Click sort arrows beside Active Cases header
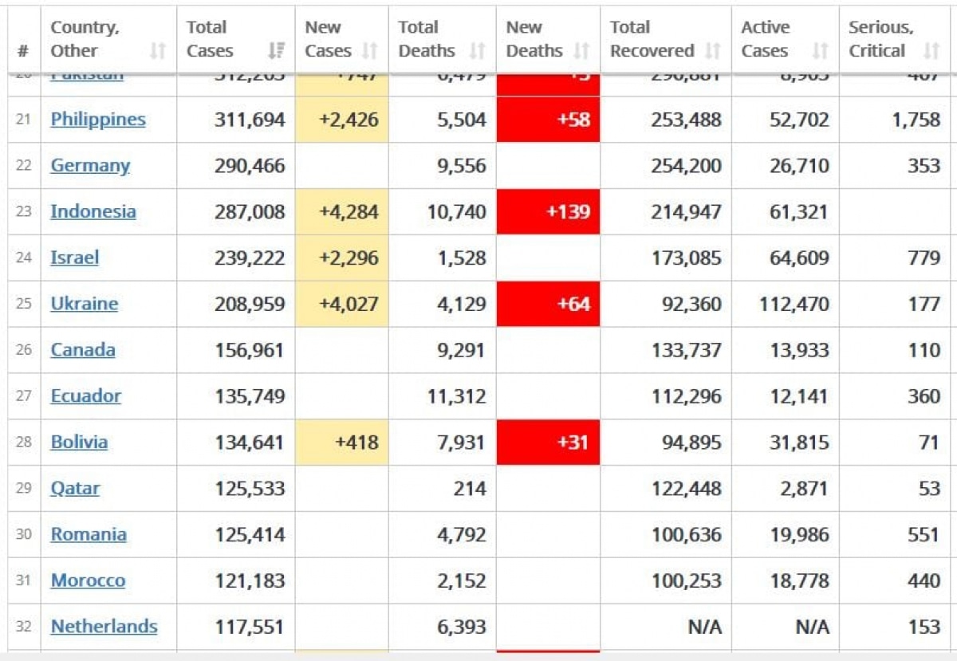The image size is (957, 661). point(820,51)
